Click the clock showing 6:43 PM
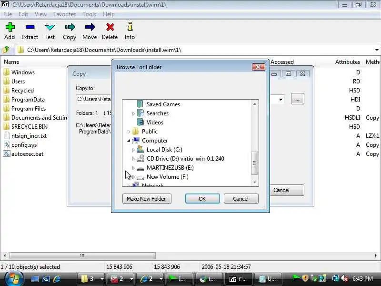 click(362, 279)
